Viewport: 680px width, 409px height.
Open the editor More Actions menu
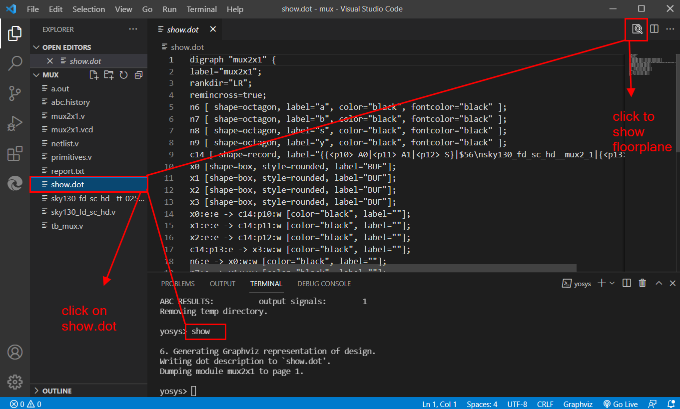(670, 29)
